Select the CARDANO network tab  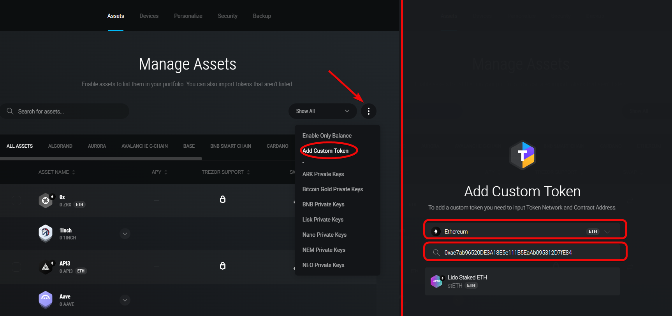[x=277, y=146]
